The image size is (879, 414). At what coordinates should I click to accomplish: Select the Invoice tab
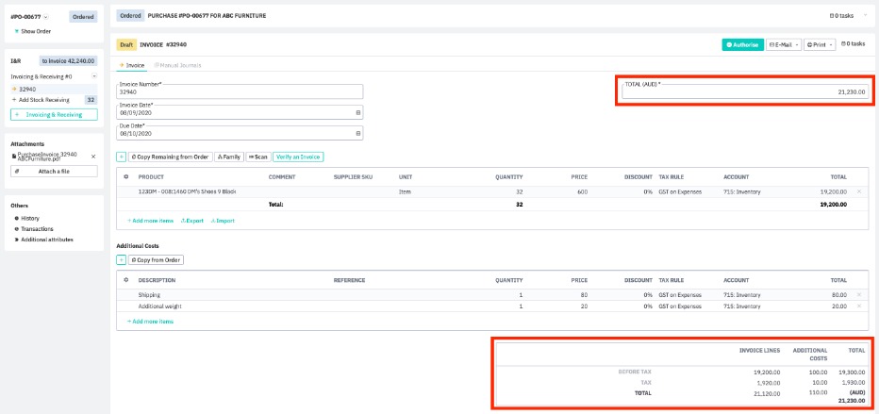[x=132, y=65]
